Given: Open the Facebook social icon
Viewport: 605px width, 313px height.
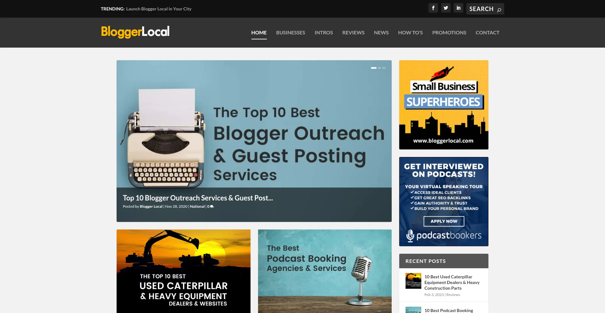Looking at the screenshot, I should 433,8.
